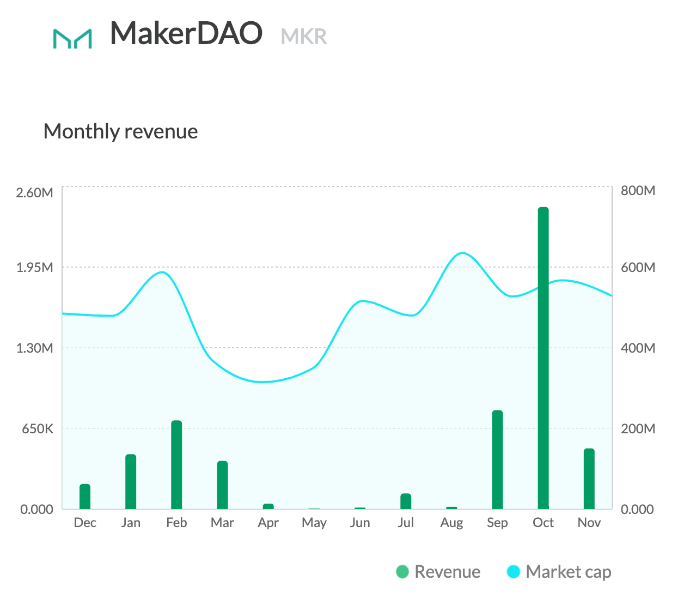696x605 pixels.
Task: Click the Nov x-axis label
Action: coord(589,523)
